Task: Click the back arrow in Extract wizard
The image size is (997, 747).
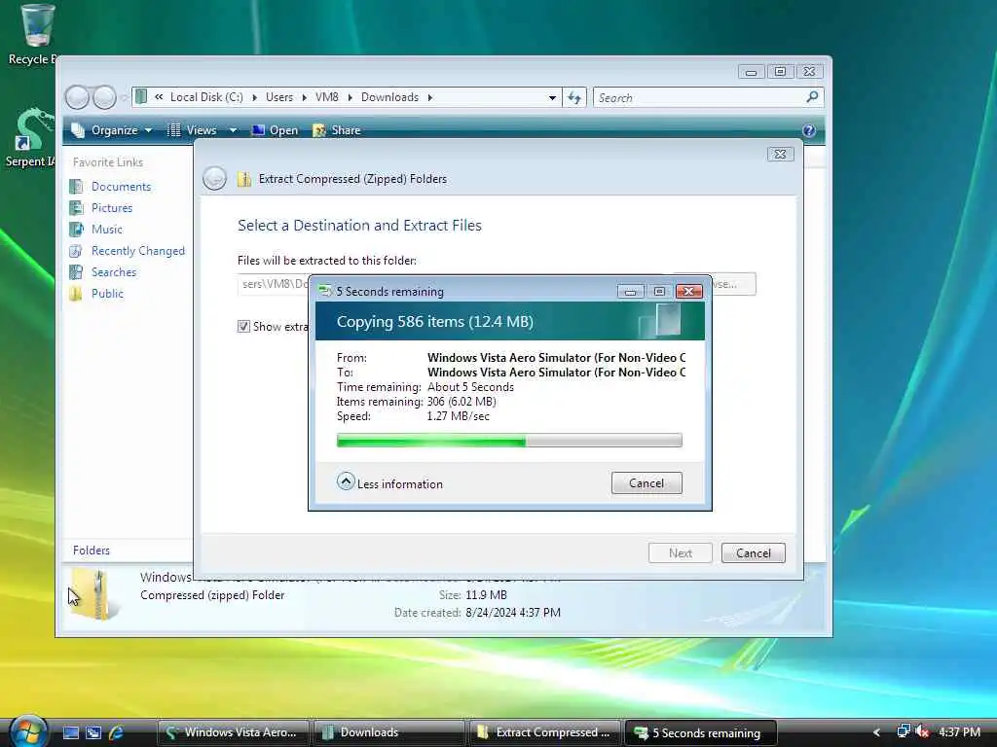Action: [x=214, y=179]
